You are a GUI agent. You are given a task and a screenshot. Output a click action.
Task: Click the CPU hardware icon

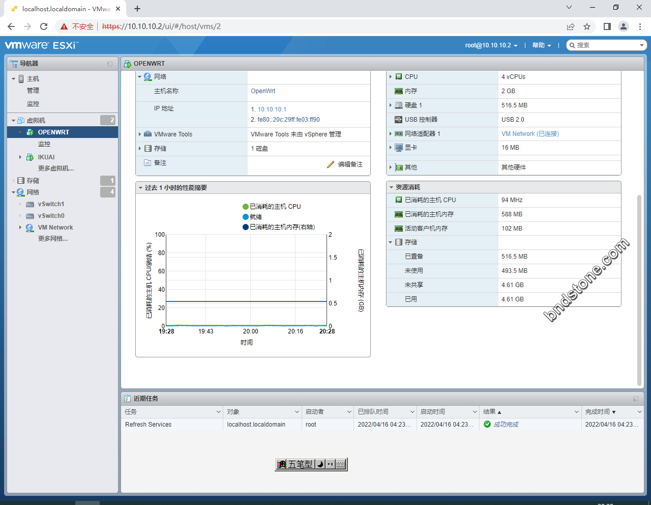coord(399,77)
